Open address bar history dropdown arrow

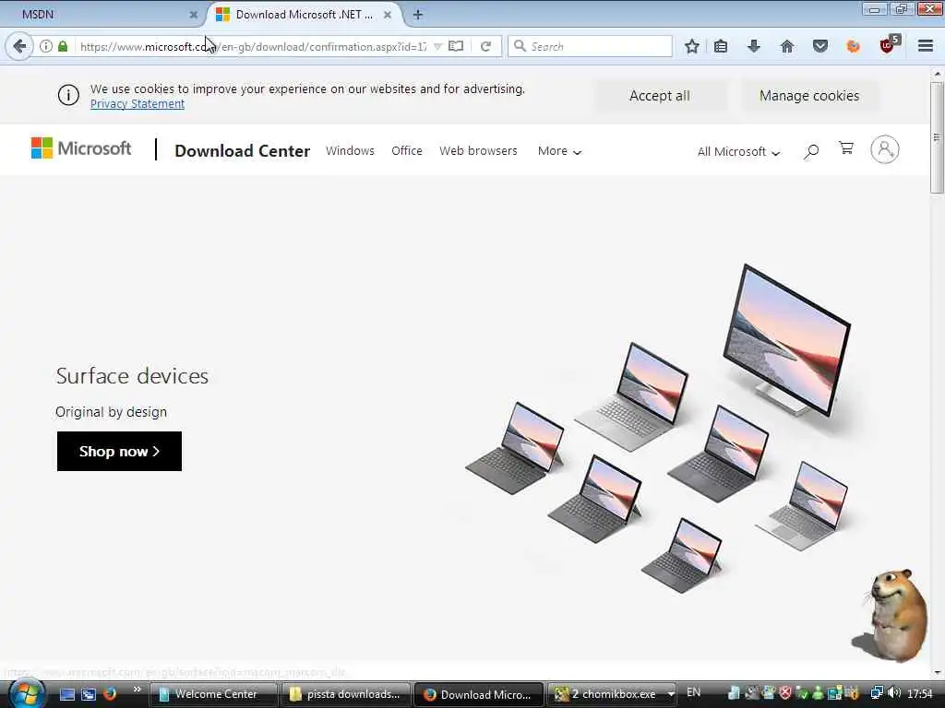[x=438, y=46]
